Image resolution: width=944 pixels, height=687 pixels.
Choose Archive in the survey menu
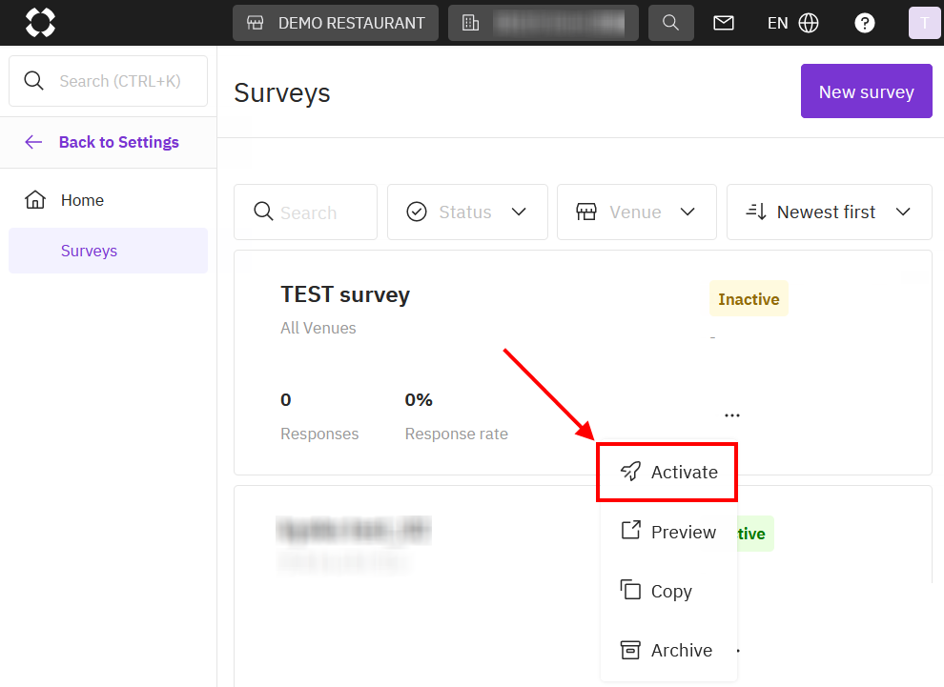[668, 650]
